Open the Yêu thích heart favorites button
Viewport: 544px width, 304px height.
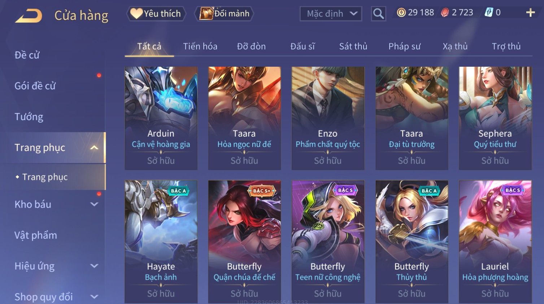156,14
